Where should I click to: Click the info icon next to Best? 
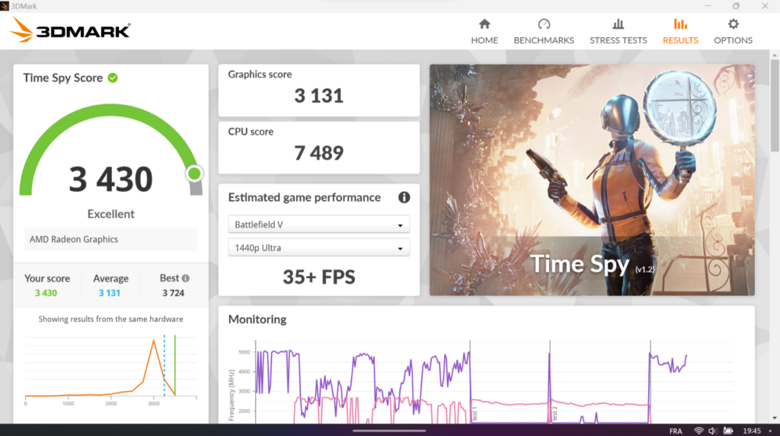coord(186,278)
